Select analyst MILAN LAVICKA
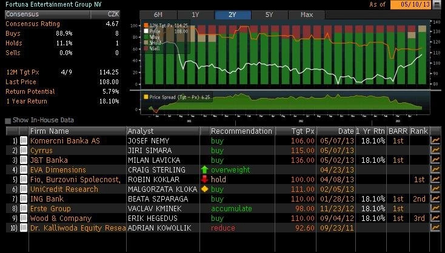 tap(154, 160)
